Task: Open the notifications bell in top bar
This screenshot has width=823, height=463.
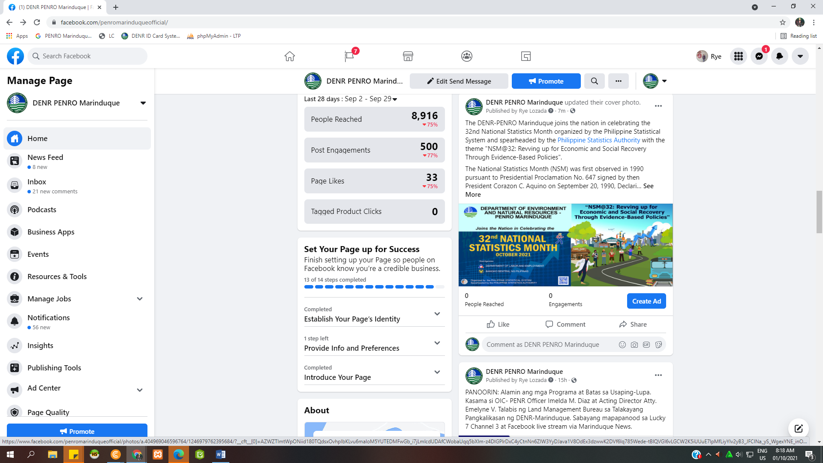Action: [779, 56]
